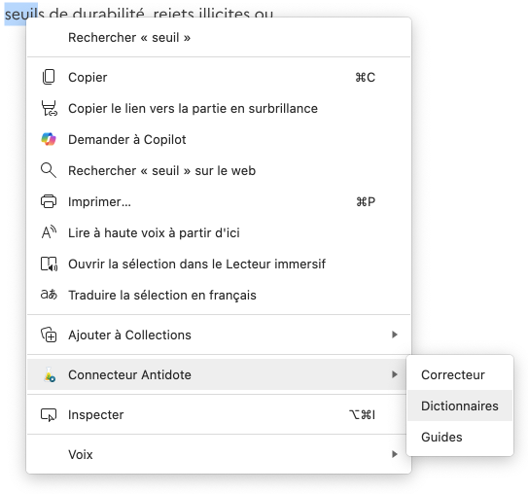Expand the Connecteur Antidote submenu arrow
This screenshot has width=528, height=494.
(395, 374)
